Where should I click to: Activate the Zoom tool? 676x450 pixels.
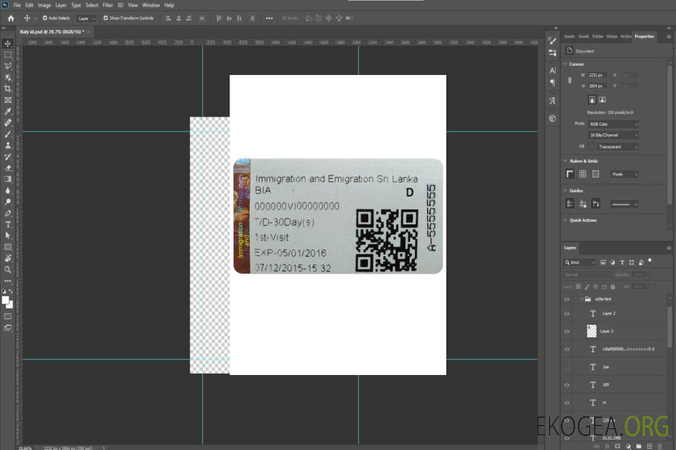pyautogui.click(x=8, y=269)
